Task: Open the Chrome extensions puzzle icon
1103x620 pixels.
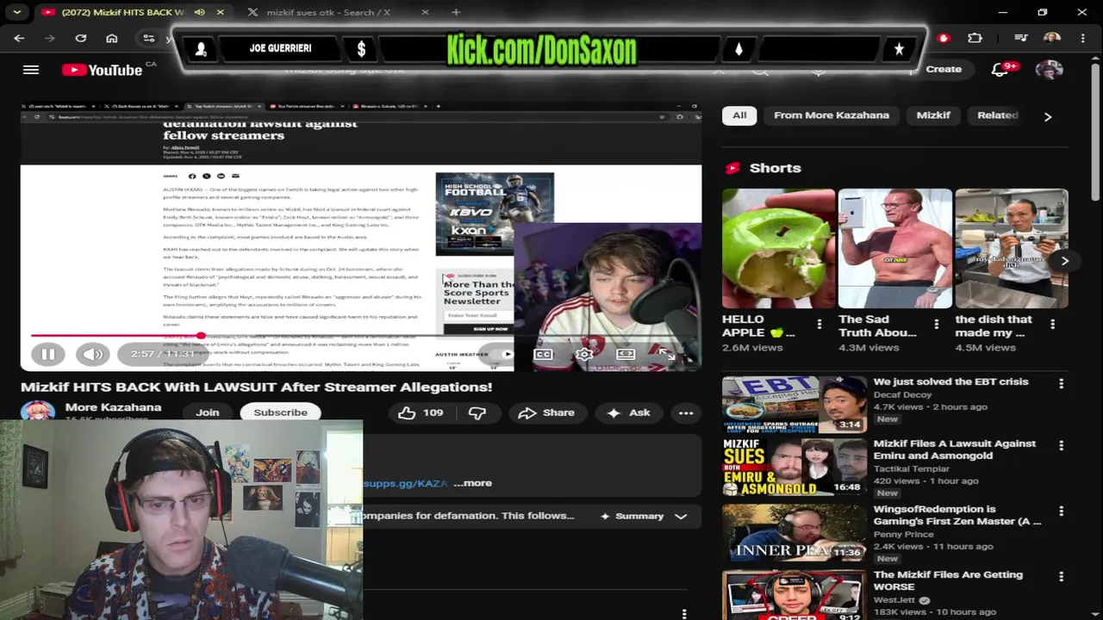Action: [x=975, y=38]
